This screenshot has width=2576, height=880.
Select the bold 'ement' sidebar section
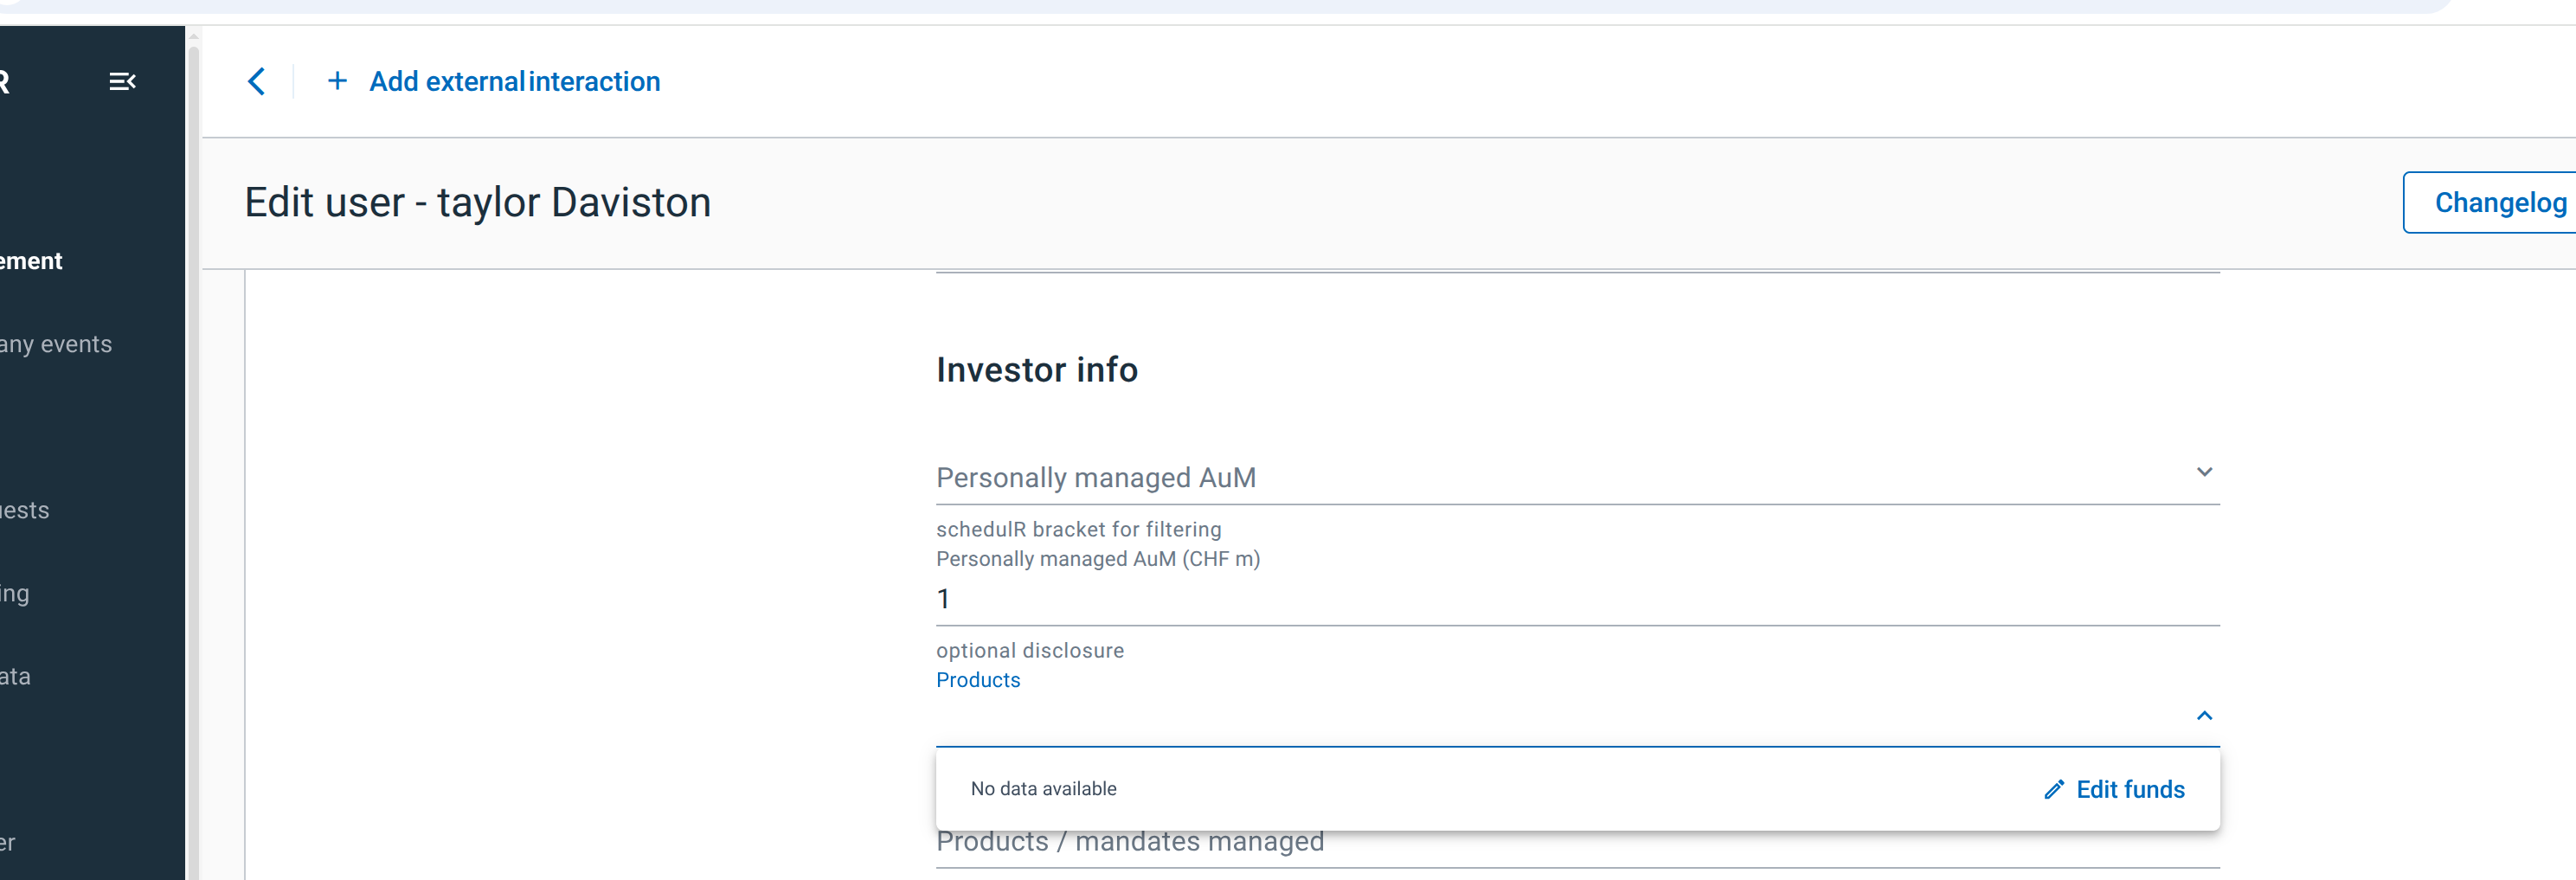click(x=31, y=261)
